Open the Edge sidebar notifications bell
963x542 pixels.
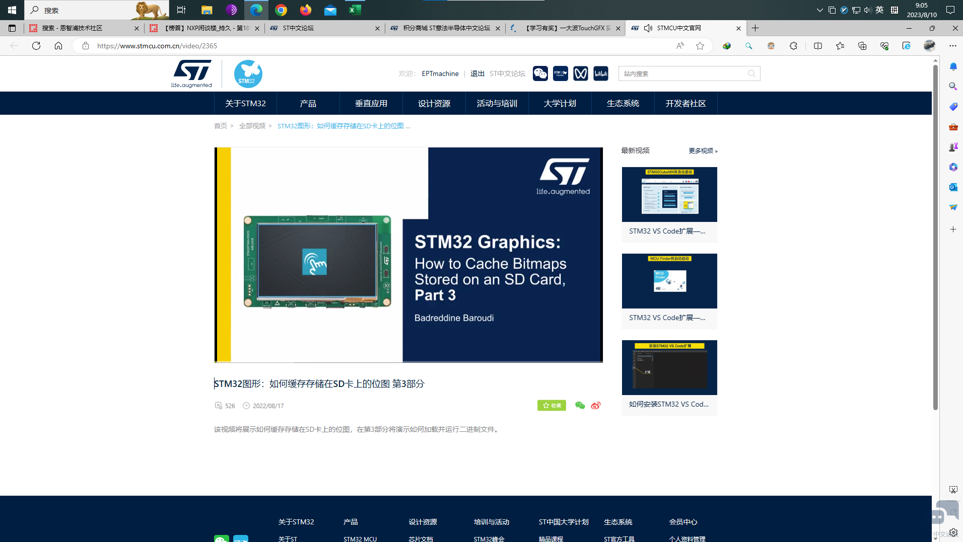point(953,66)
